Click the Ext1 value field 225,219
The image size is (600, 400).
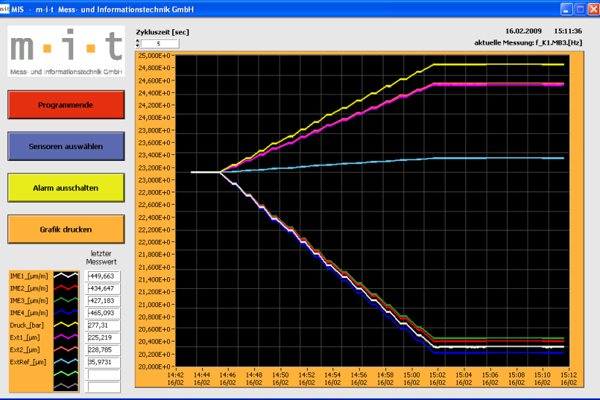click(103, 337)
